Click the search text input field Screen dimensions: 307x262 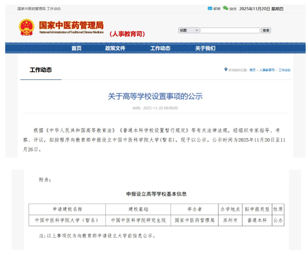point(230,30)
